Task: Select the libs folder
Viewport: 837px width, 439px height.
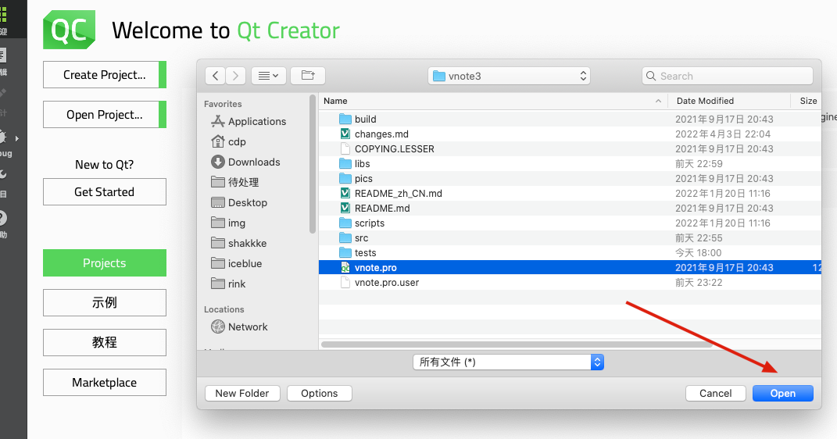Action: click(570, 164)
